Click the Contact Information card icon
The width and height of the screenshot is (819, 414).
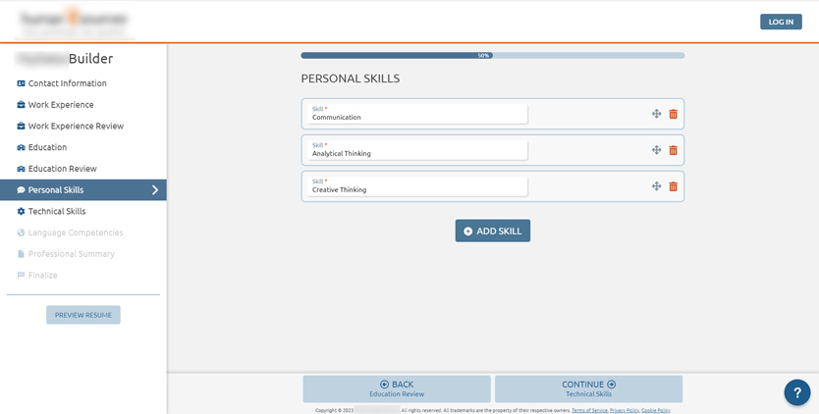tap(21, 83)
